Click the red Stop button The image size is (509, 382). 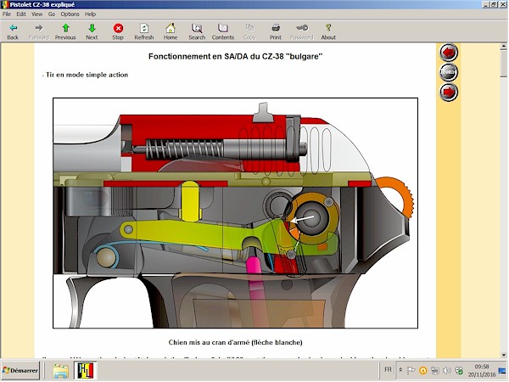118,32
